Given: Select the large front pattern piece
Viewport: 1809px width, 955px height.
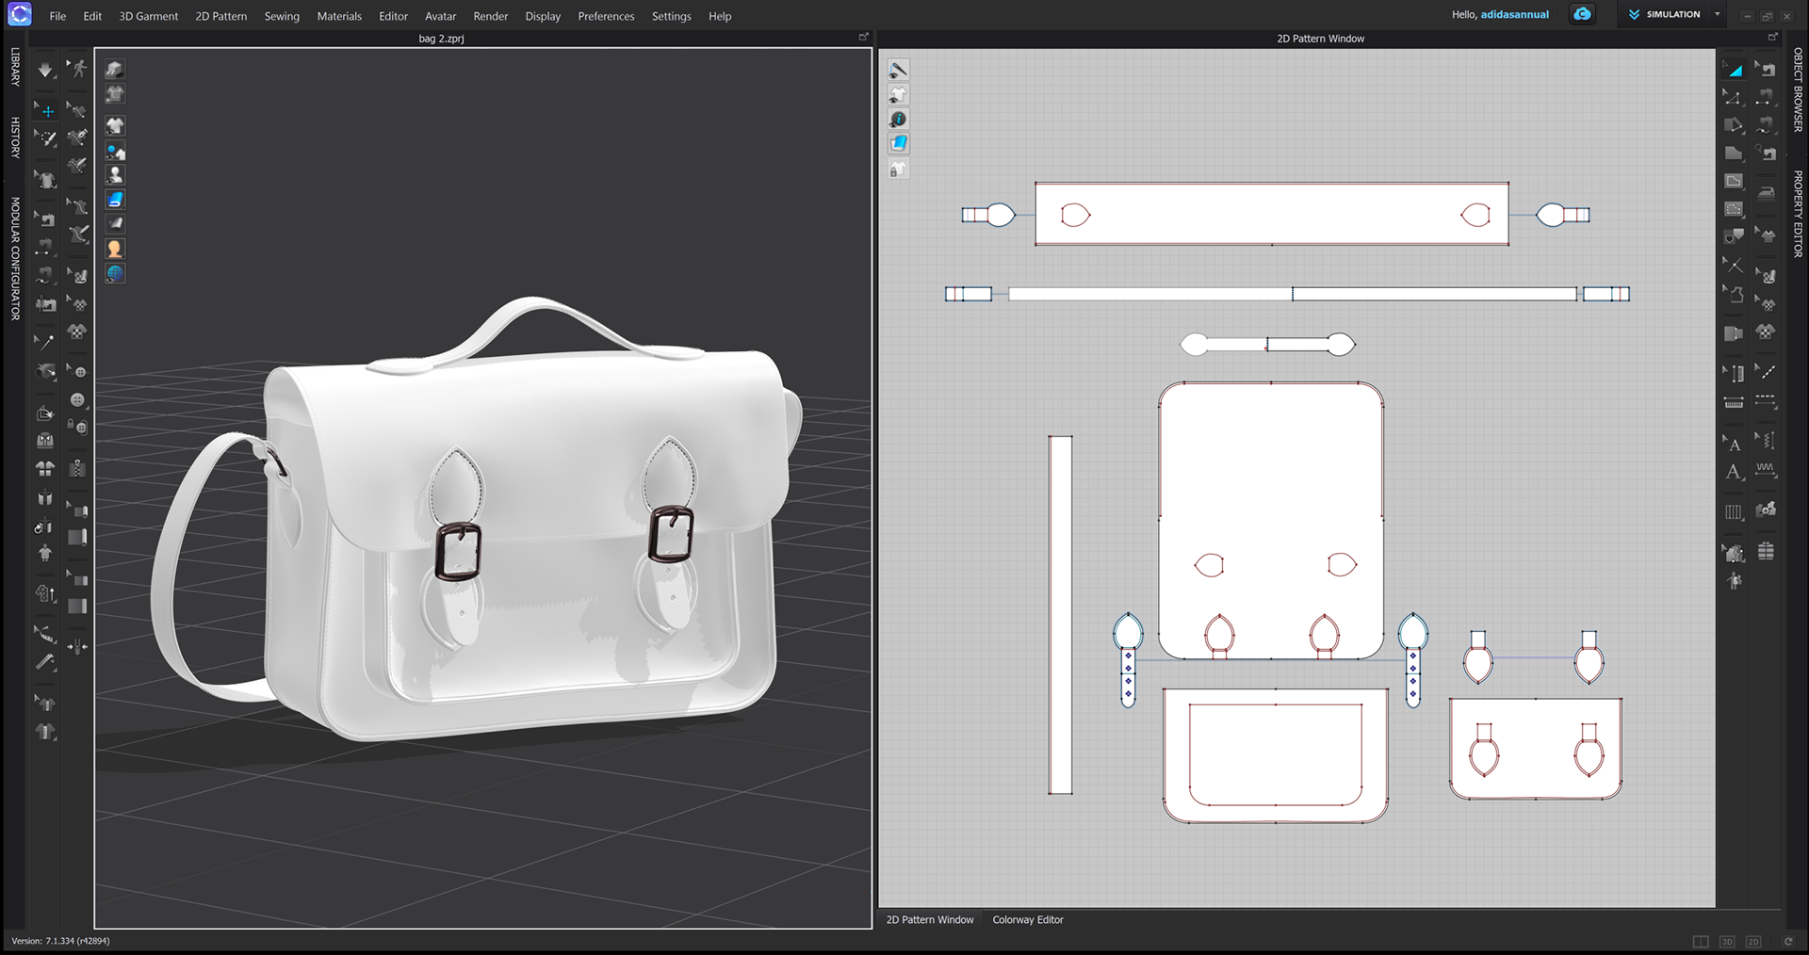Looking at the screenshot, I should tap(1270, 490).
